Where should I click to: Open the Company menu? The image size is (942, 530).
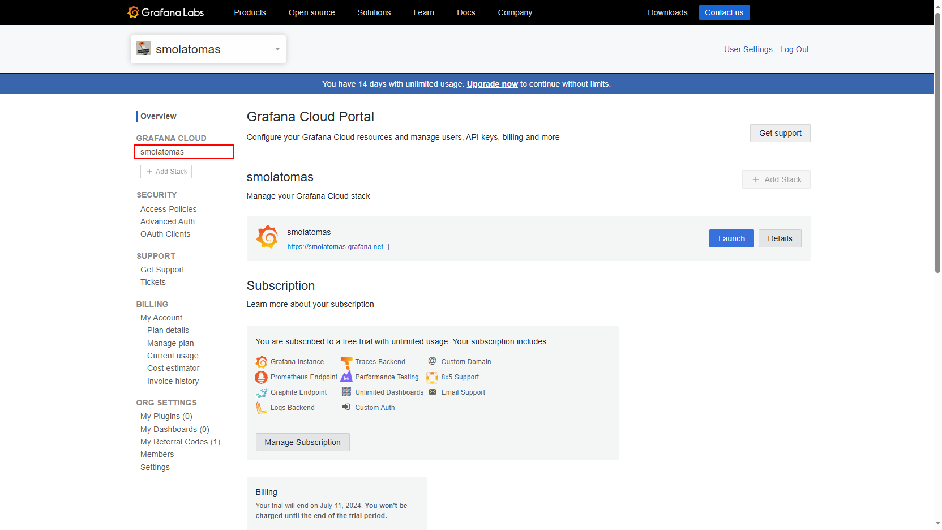coord(515,12)
